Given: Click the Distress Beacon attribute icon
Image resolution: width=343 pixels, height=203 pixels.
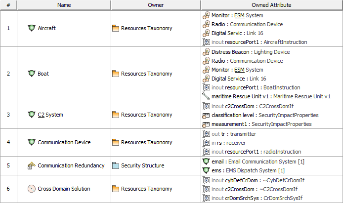Looking at the screenshot, I should [207, 52].
